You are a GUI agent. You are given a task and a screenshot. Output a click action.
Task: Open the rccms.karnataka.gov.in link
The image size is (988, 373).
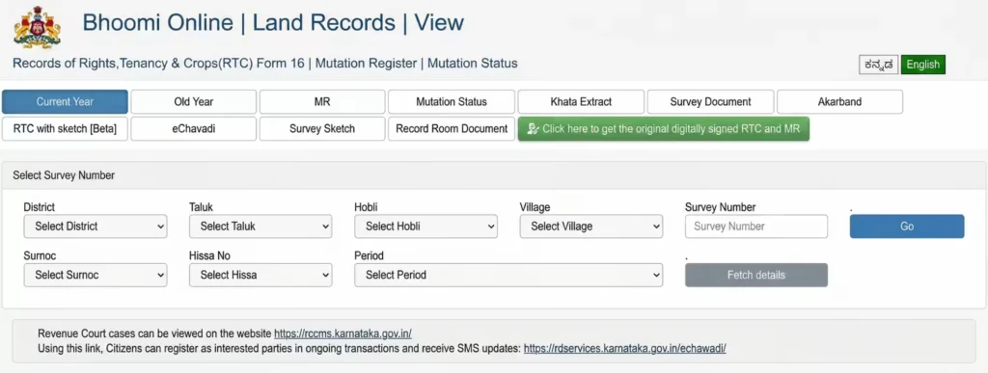click(x=343, y=333)
